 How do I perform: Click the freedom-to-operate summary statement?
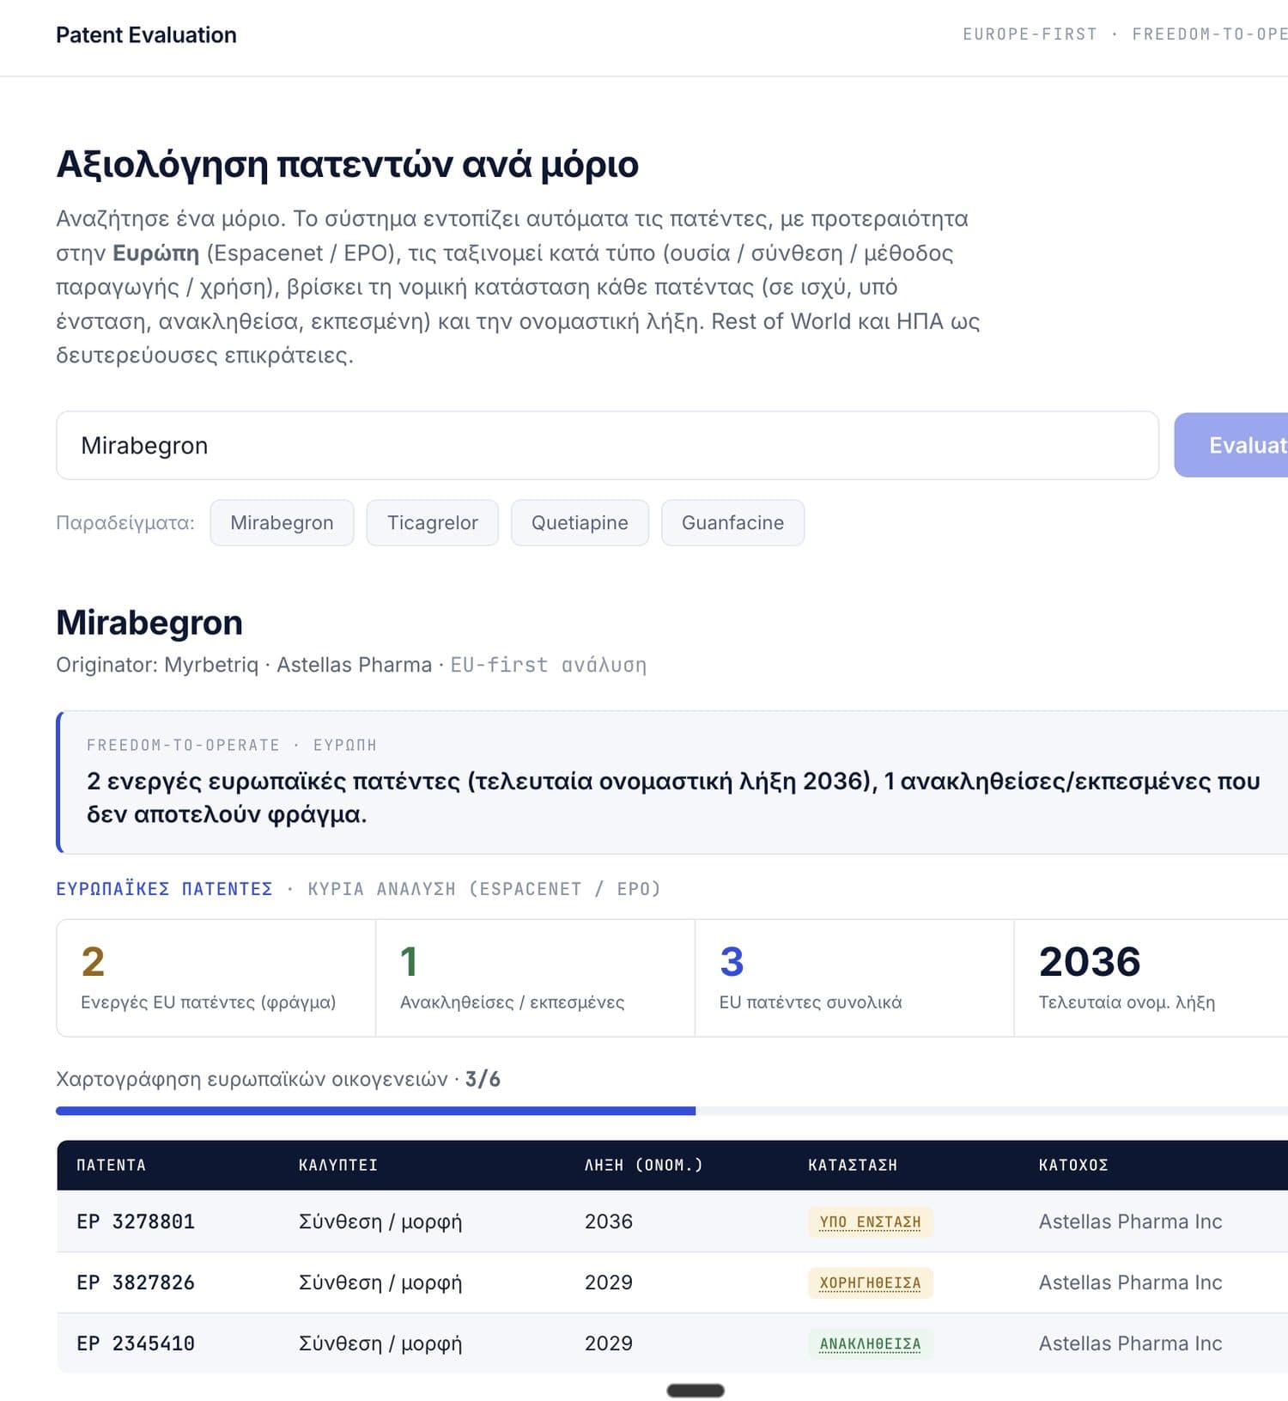(x=673, y=797)
